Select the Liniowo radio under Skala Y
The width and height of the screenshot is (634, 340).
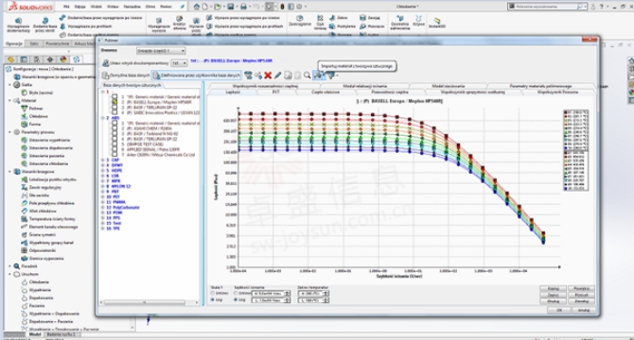[x=213, y=294]
